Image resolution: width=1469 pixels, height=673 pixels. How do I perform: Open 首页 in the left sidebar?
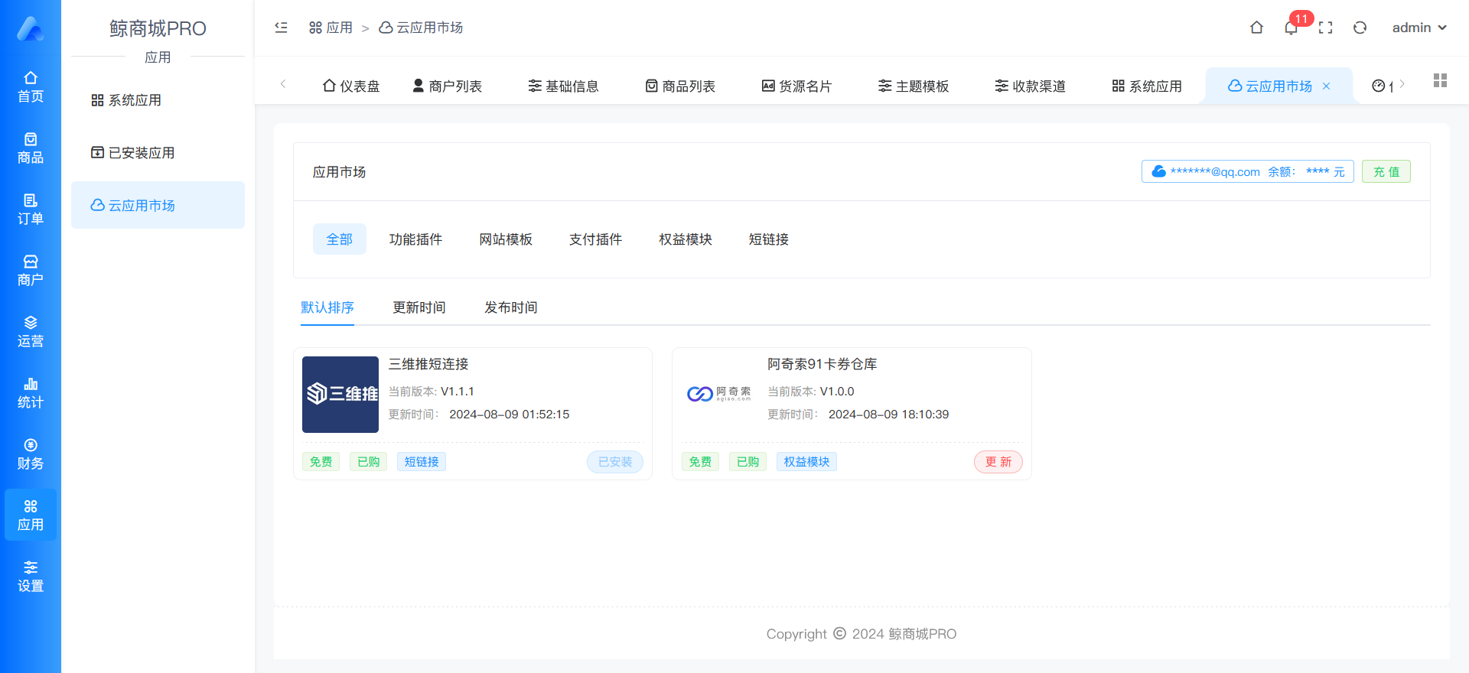click(31, 86)
